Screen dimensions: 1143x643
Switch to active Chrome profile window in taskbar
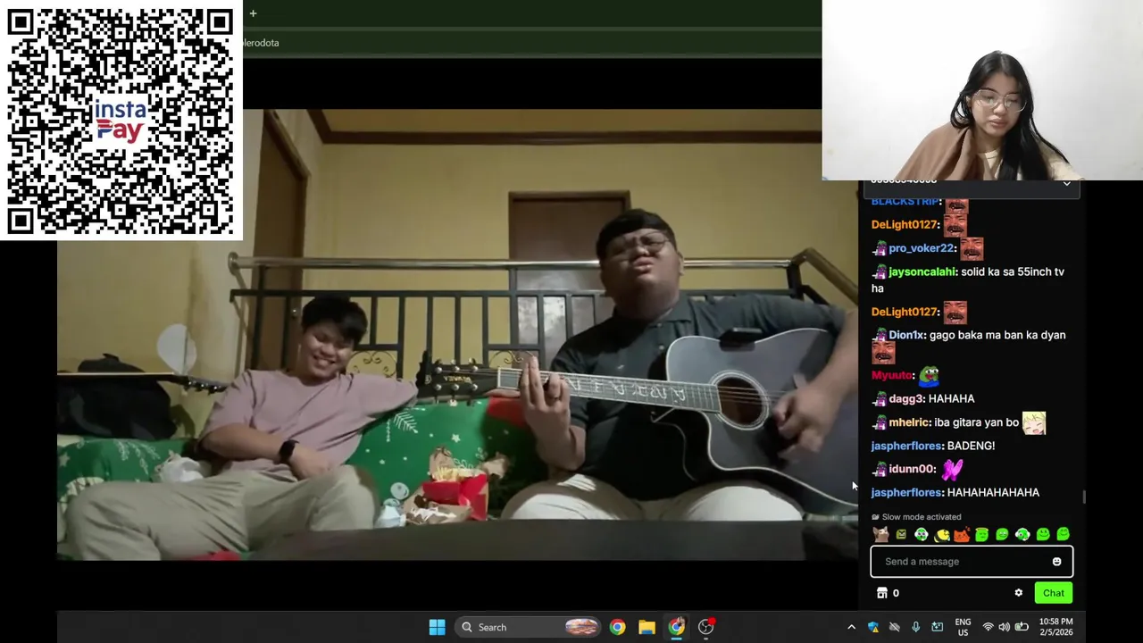tap(676, 627)
